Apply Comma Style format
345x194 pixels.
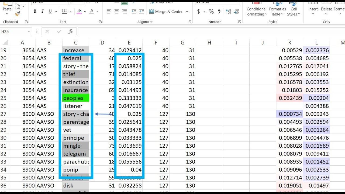[x=219, y=12]
